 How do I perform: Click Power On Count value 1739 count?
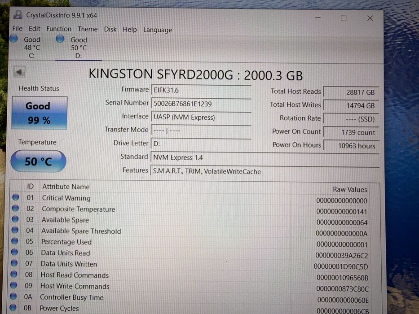point(351,132)
